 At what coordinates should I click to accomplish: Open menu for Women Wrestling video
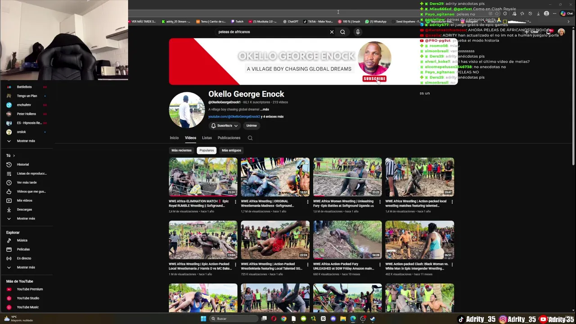click(x=379, y=202)
